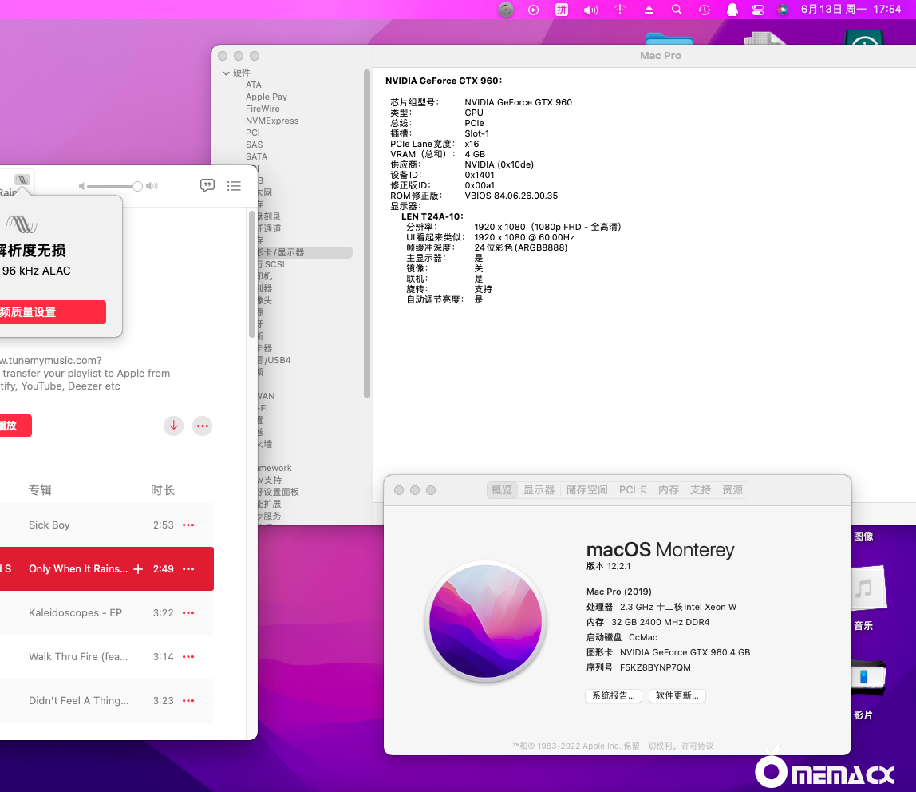
Task: Open more options for Kaleidoscopes - EP row
Action: pos(188,613)
